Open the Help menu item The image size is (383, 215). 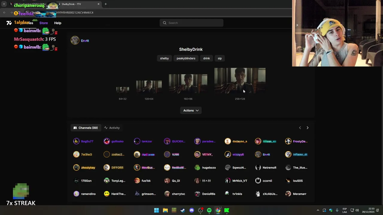(58, 23)
